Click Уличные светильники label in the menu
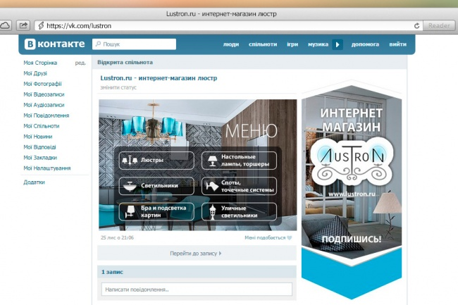This screenshot has width=458, height=305. pos(239,212)
